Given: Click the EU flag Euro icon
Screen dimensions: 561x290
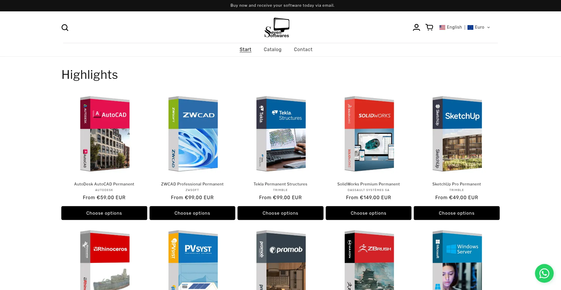Looking at the screenshot, I should click(x=470, y=27).
